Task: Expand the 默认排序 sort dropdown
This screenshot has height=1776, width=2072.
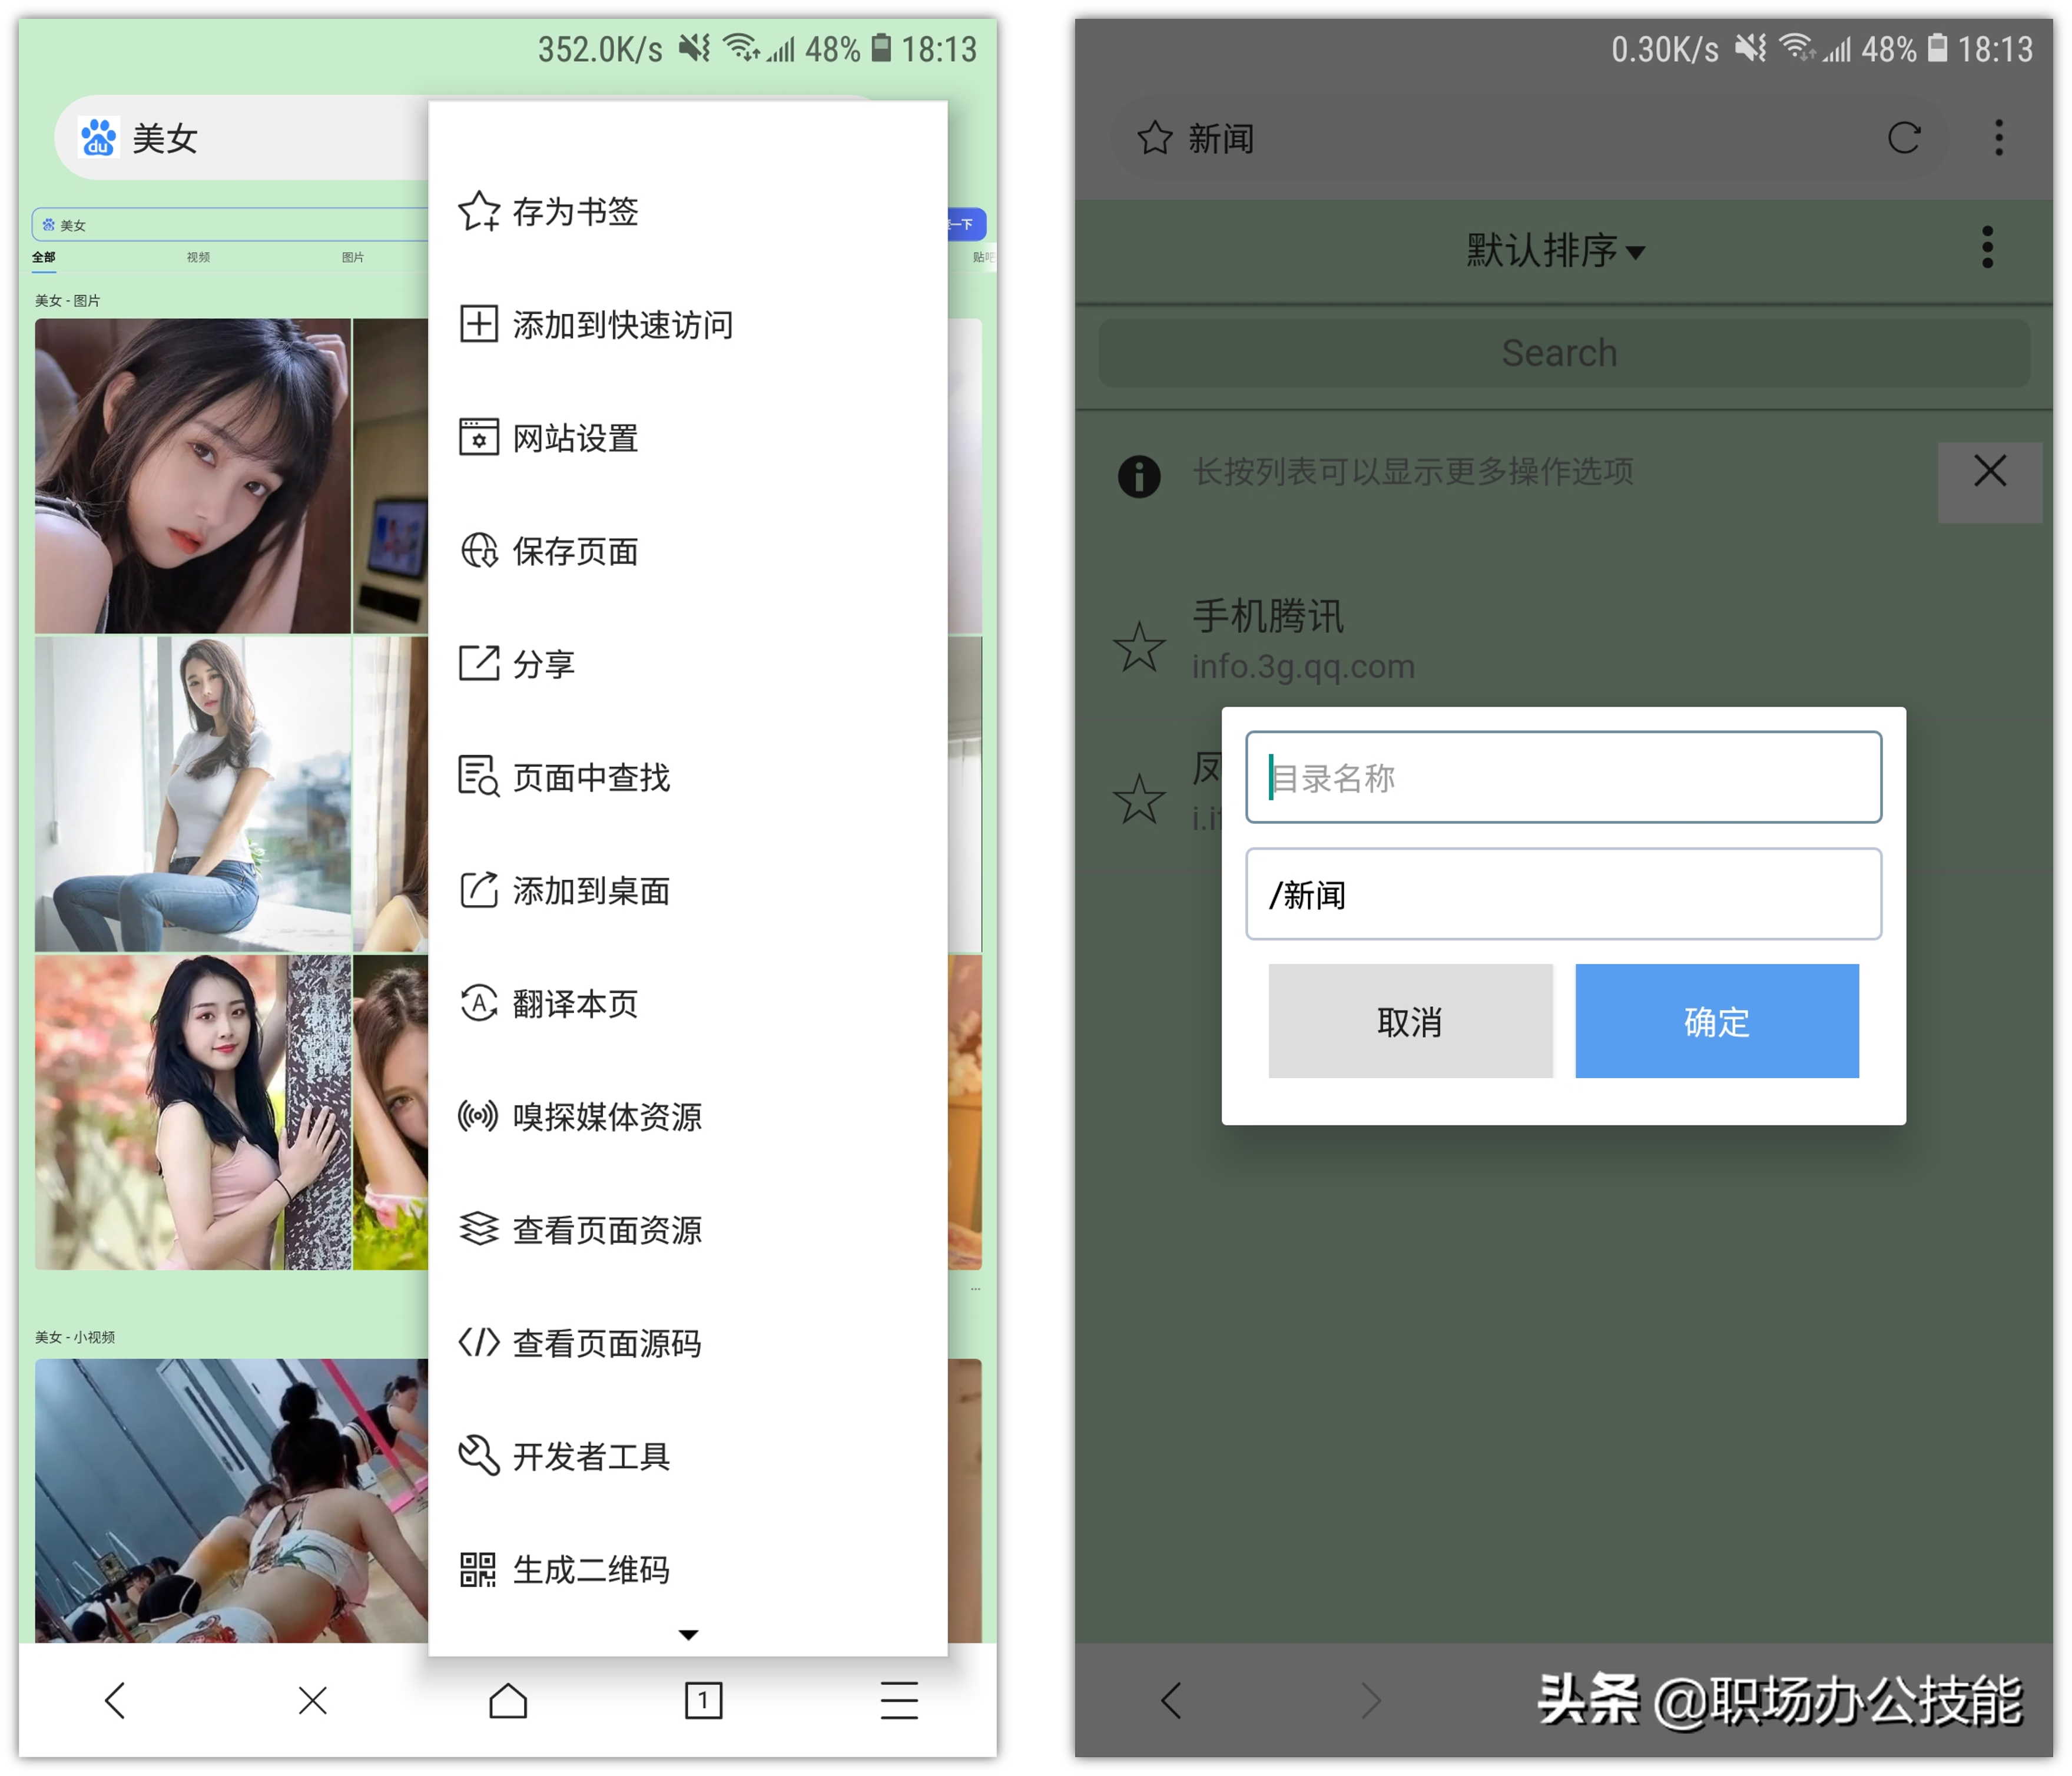Action: tap(1555, 250)
